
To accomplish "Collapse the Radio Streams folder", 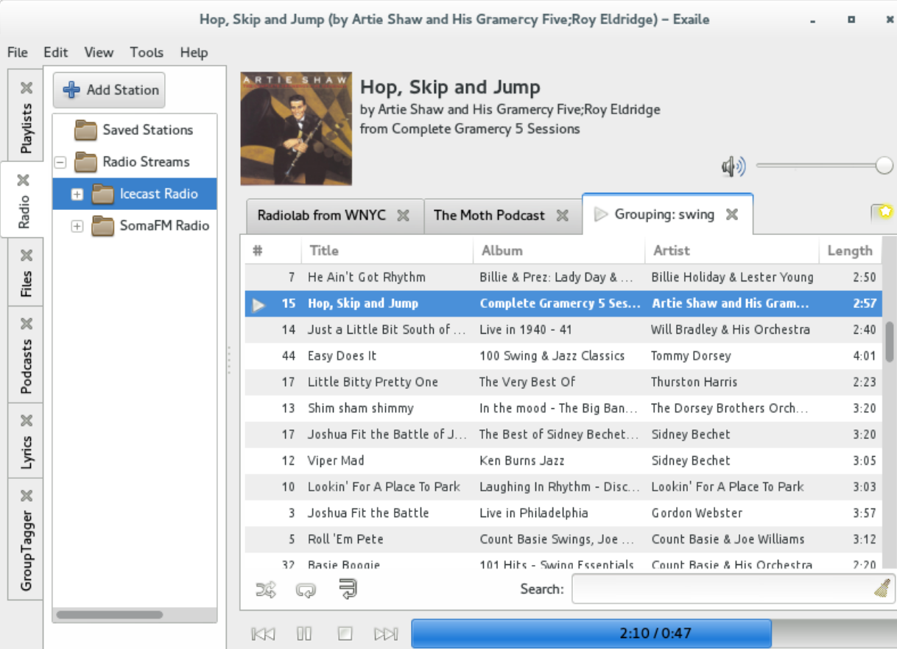I will click(60, 162).
